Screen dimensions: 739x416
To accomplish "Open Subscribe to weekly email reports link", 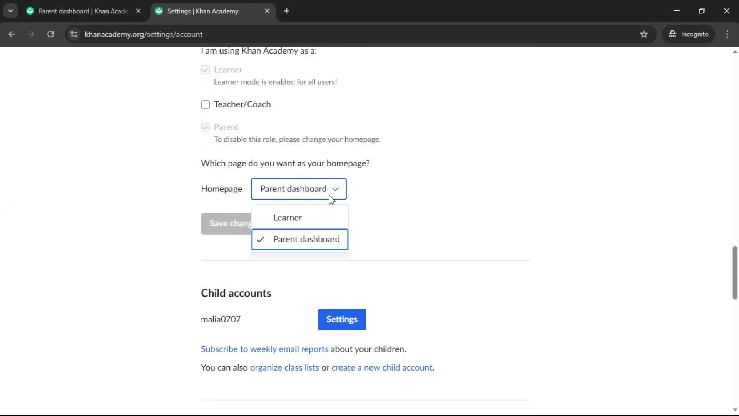I will (264, 349).
